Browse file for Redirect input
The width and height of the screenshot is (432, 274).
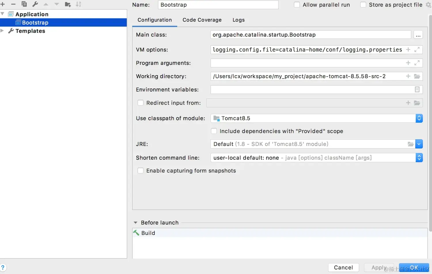coord(417,103)
